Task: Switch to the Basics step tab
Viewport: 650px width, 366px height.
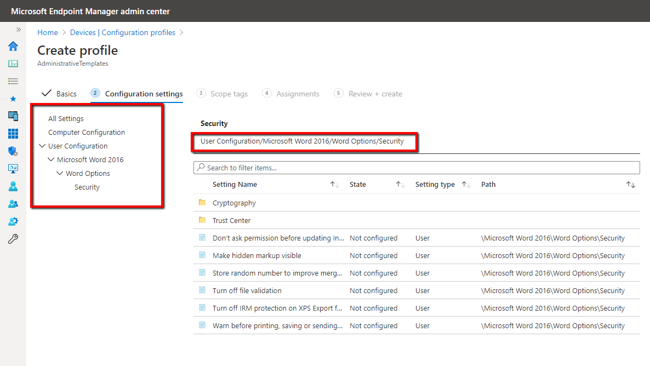Action: click(x=59, y=94)
